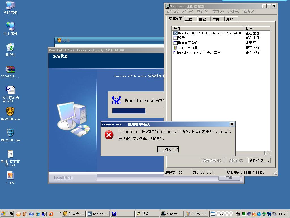Image resolution: width=290 pixels, height=218 pixels.
Task: Launch Google Earth from quick launch
Action: (x=31, y=214)
